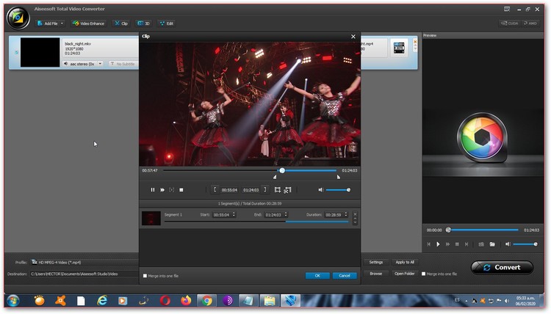Close the Clip dialog with the X
Screen dimensions: 551x314
pos(353,37)
